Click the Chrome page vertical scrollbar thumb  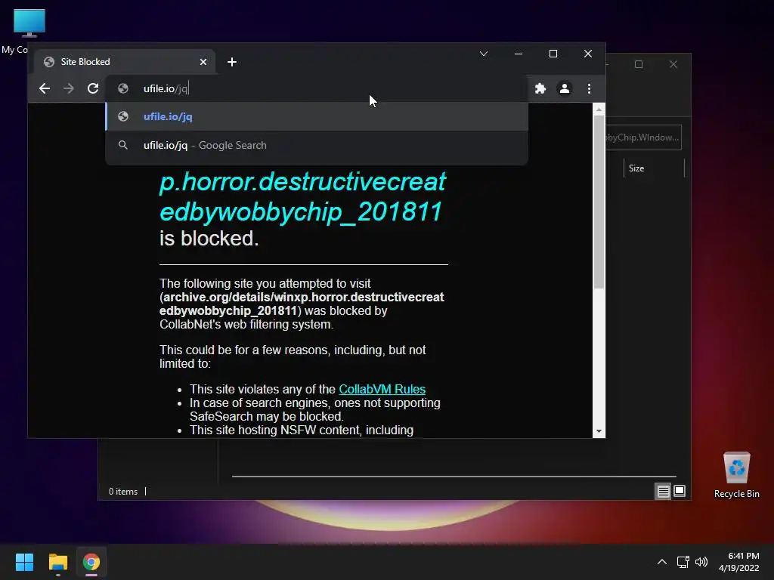pyautogui.click(x=599, y=202)
